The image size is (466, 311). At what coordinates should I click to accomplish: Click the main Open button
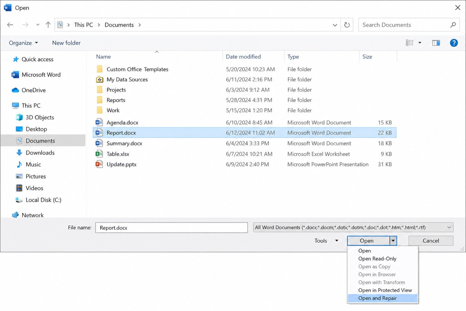coord(368,241)
